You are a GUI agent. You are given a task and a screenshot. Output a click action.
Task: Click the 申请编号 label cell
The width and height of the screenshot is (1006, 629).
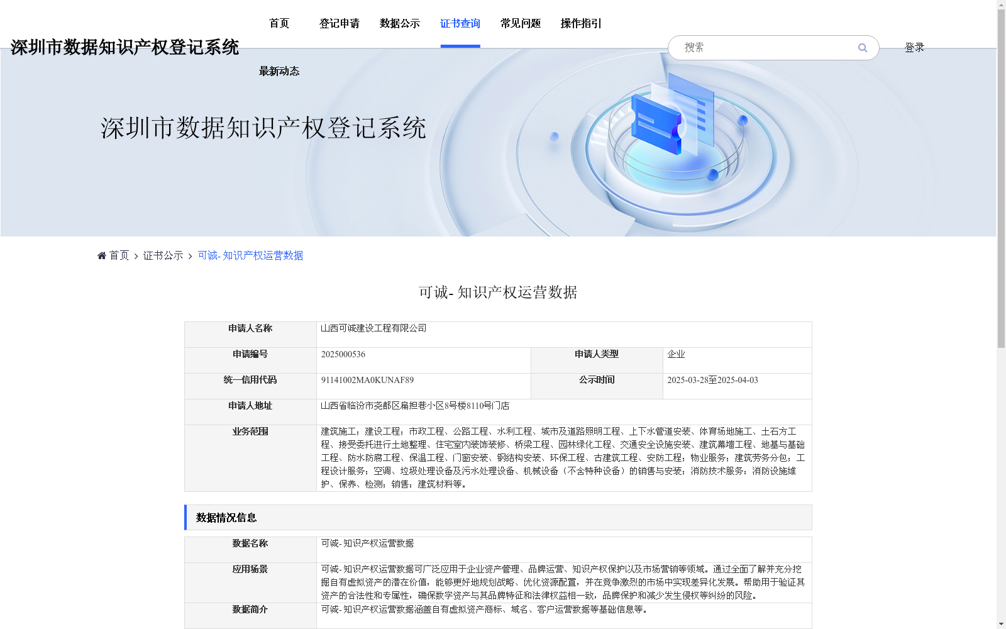pos(250,360)
